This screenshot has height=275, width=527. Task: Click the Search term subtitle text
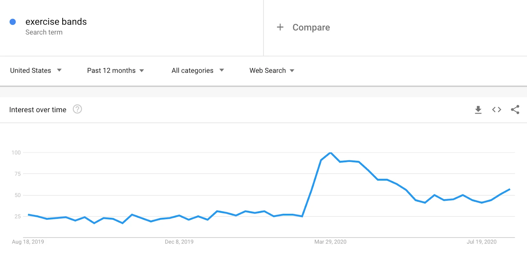click(x=44, y=32)
